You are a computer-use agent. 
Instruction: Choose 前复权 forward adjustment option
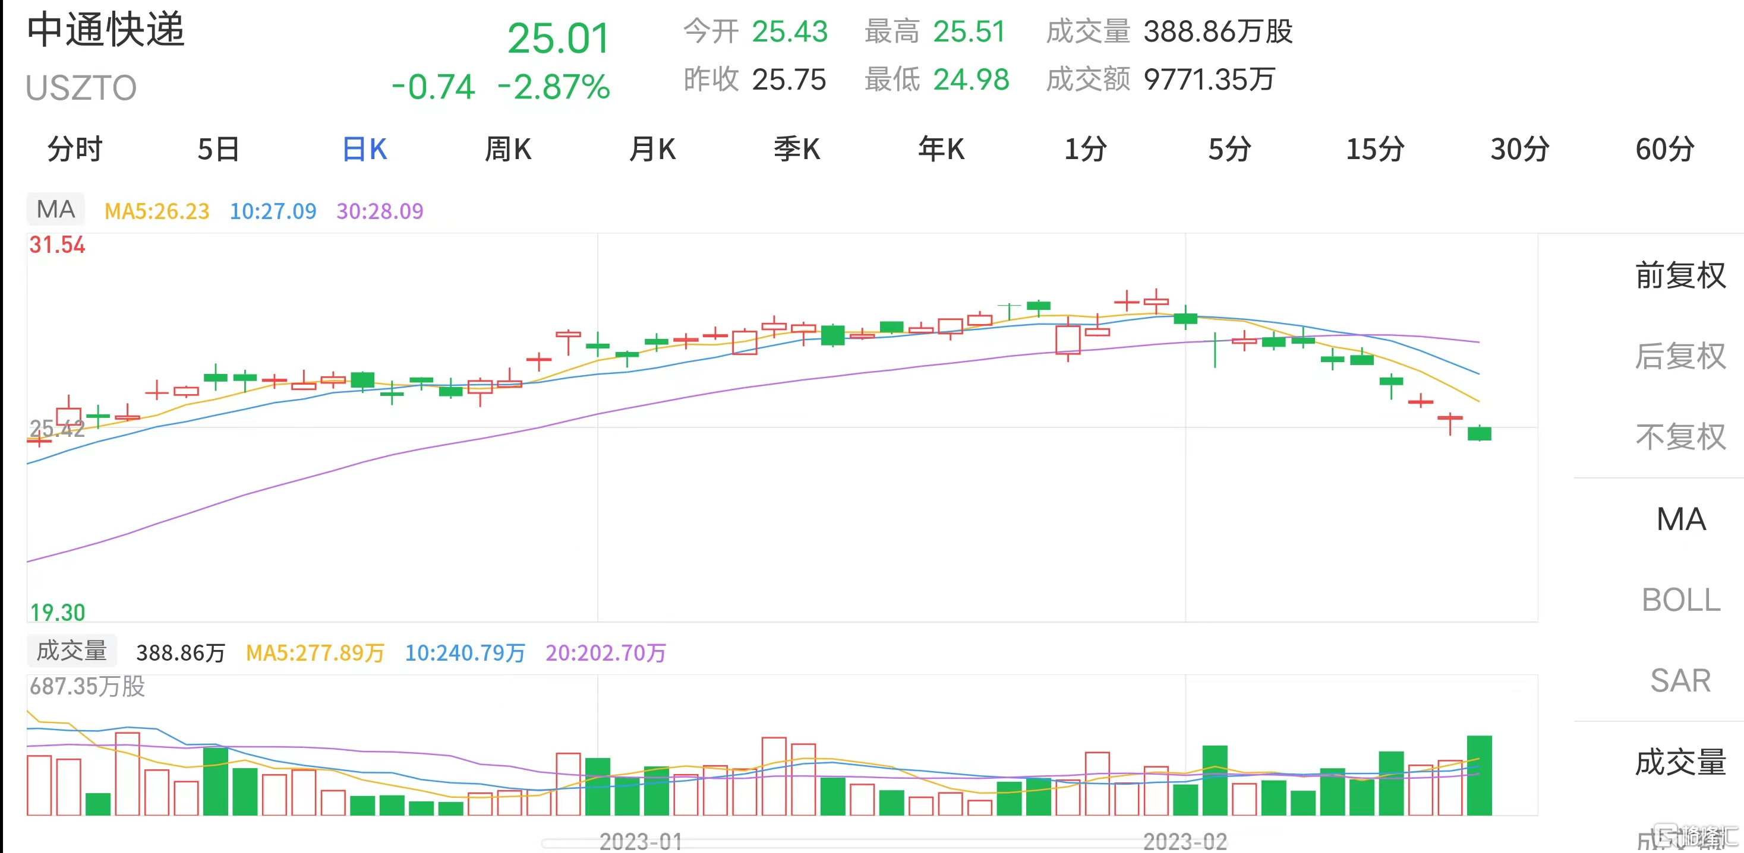[1680, 275]
